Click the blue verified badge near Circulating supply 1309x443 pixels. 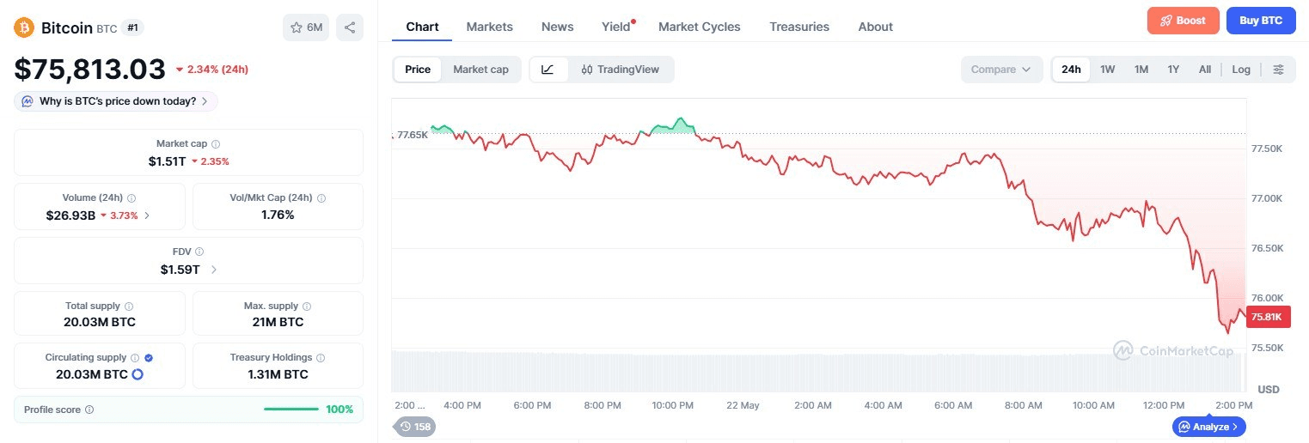click(x=149, y=357)
